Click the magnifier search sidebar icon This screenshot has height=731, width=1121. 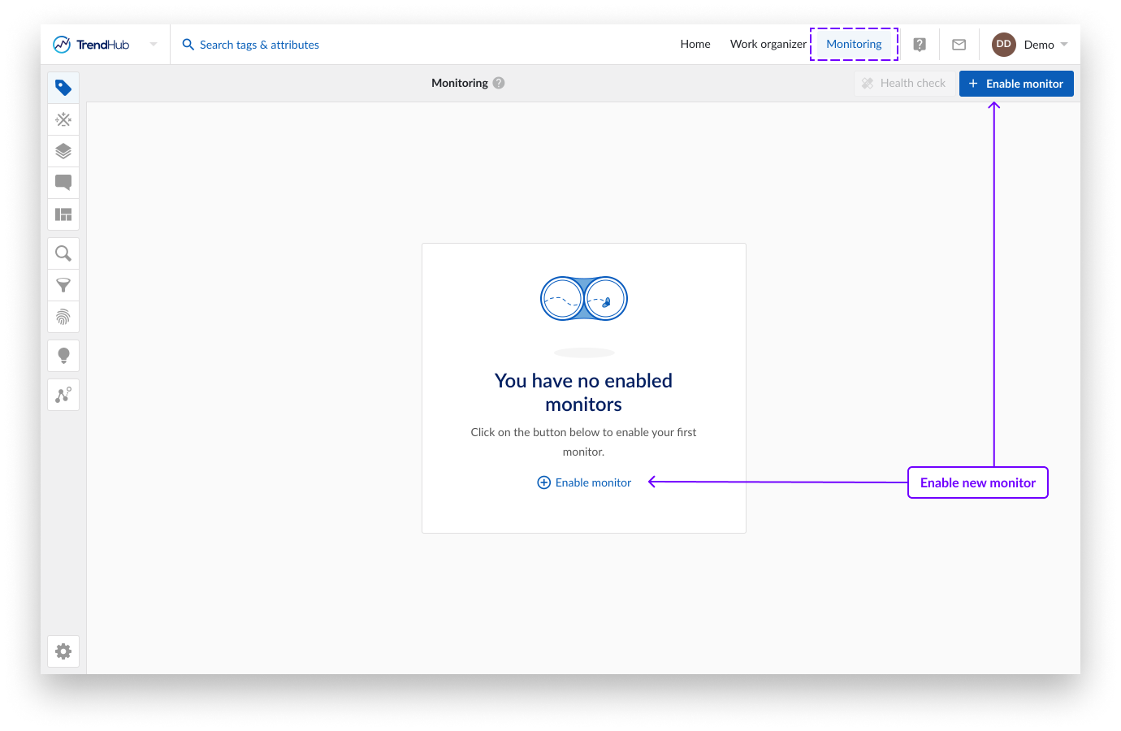point(63,253)
